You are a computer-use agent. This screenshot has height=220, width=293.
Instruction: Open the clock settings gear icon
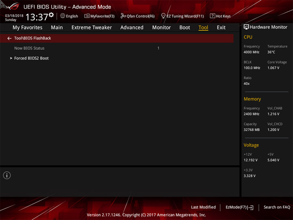pos(51,15)
